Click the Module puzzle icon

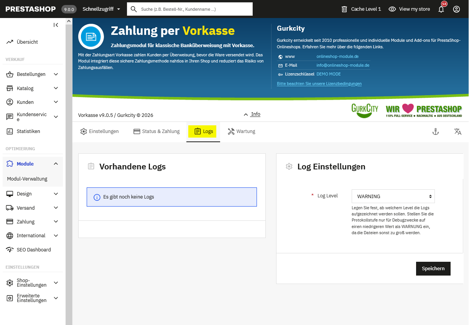coord(10,164)
